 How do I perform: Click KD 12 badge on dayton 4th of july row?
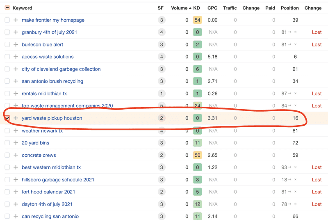[x=197, y=204]
